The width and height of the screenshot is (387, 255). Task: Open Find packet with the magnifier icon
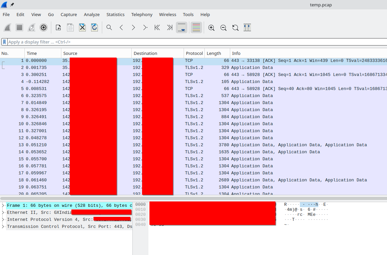(109, 27)
